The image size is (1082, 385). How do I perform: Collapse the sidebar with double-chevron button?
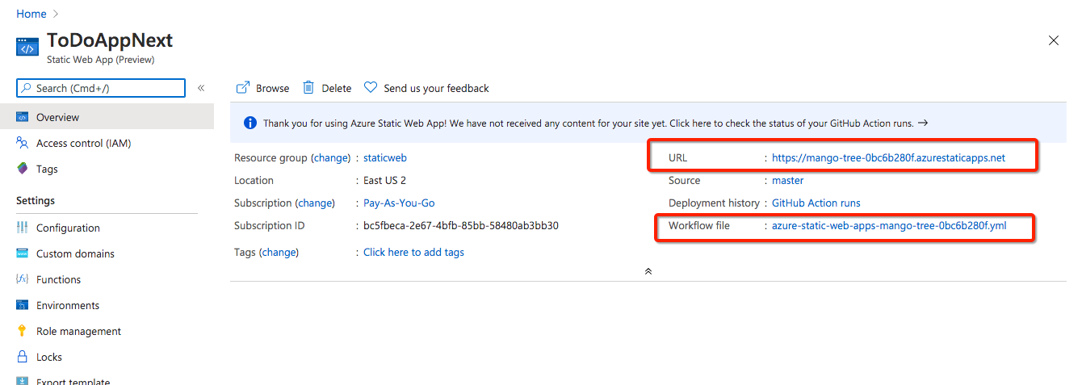pyautogui.click(x=201, y=88)
